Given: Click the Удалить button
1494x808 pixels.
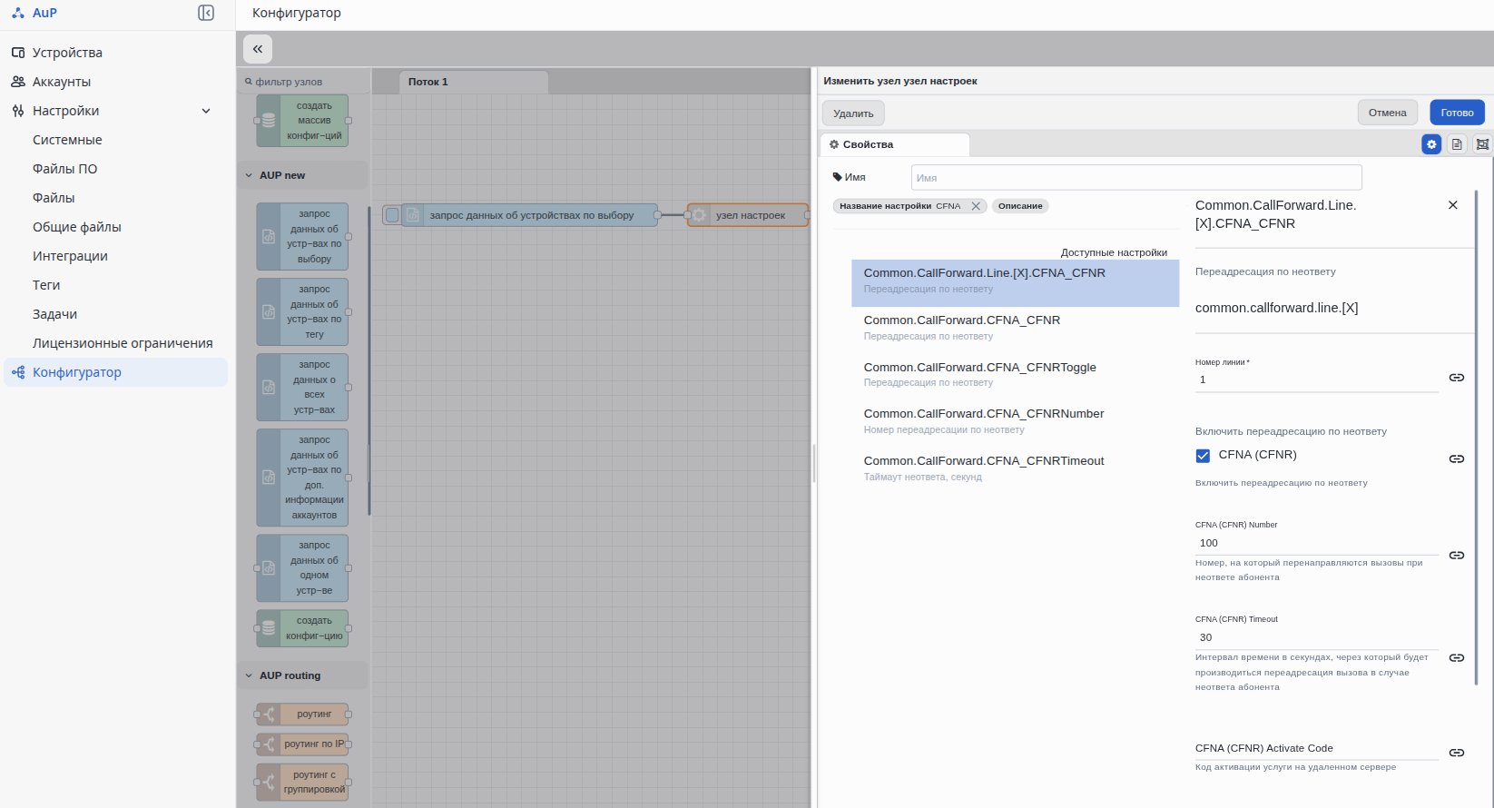Looking at the screenshot, I should pyautogui.click(x=853, y=113).
